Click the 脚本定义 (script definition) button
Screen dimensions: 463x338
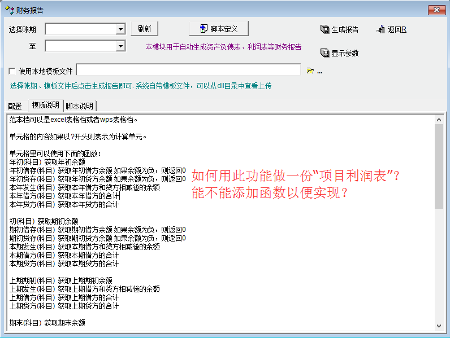tap(218, 29)
